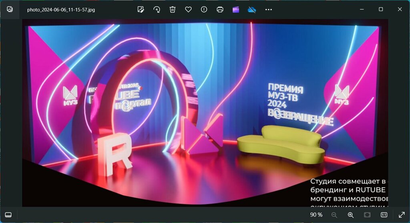The image size is (410, 223).
Task: Print the image via printer icon
Action: point(220,10)
